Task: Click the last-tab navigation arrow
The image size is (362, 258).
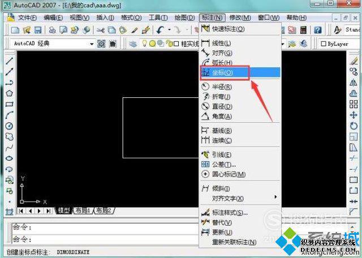Action: (x=48, y=211)
